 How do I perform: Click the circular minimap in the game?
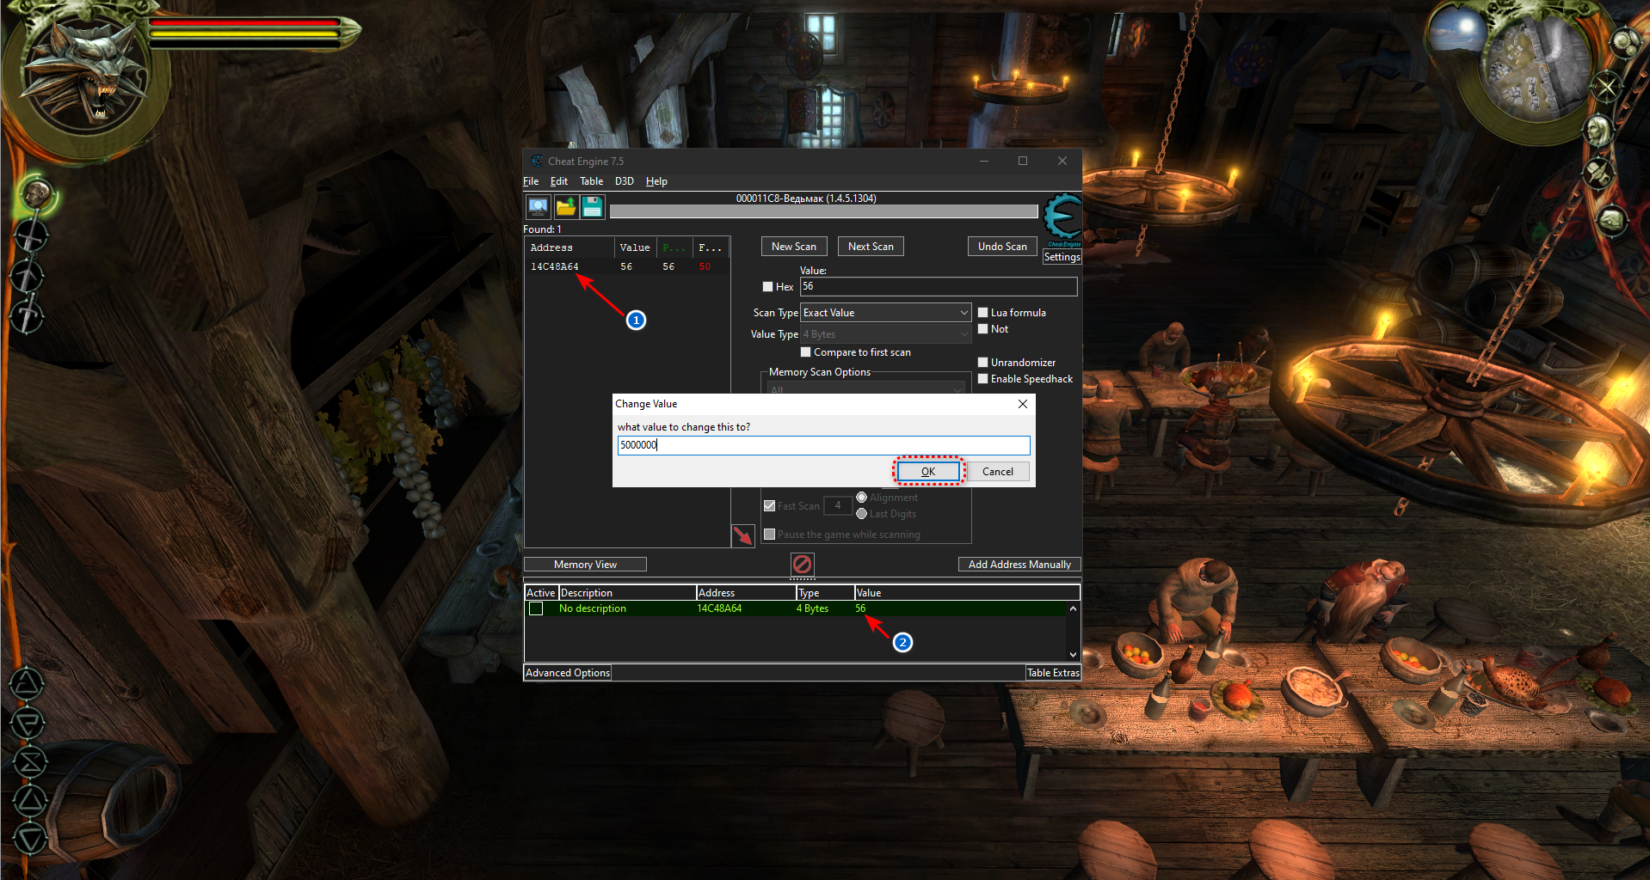(x=1537, y=69)
